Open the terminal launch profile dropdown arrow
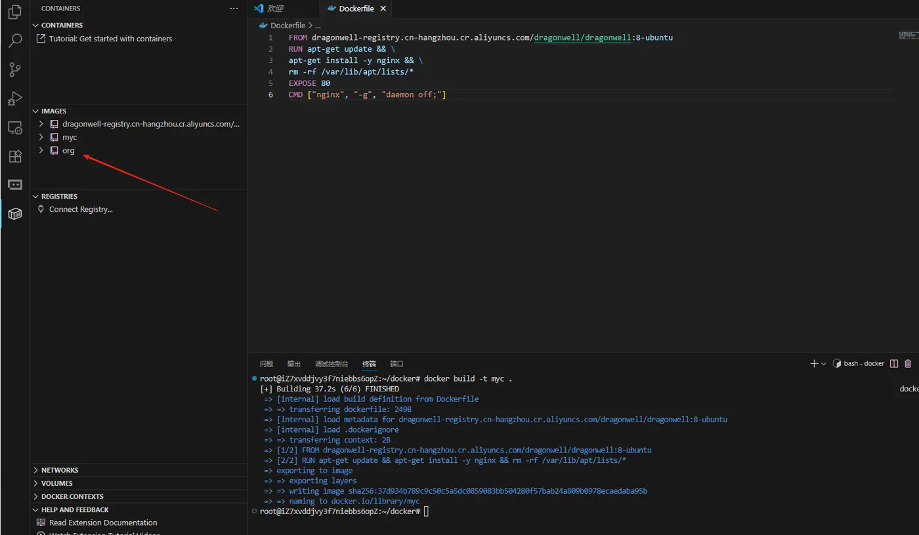Screen dimensions: 919x535 click(x=823, y=364)
